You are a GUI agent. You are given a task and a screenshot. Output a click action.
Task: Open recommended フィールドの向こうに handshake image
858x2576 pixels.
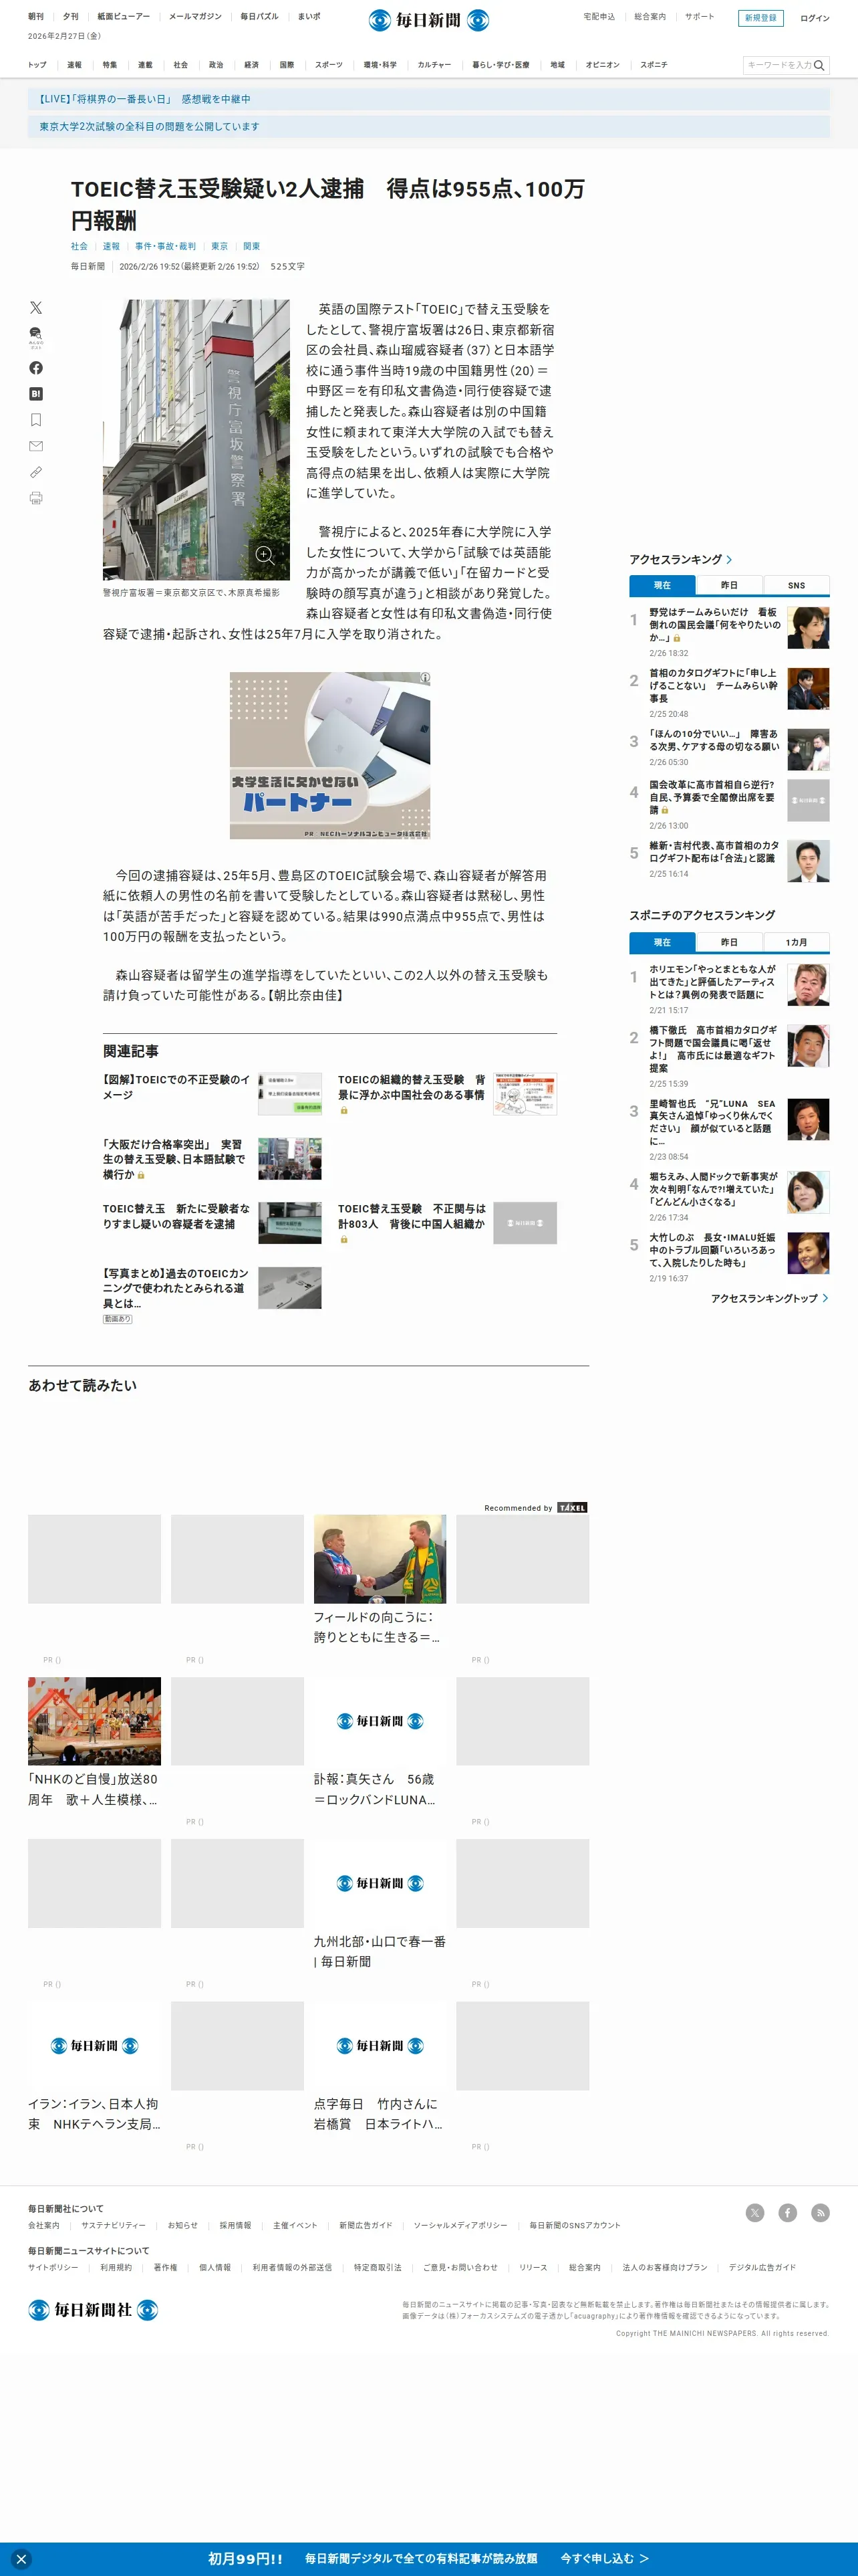click(380, 1559)
